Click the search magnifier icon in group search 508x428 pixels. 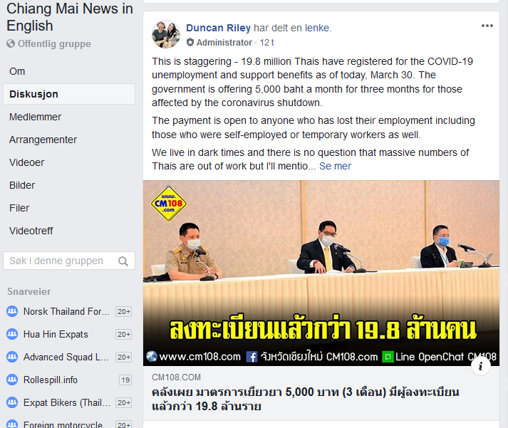(x=123, y=261)
